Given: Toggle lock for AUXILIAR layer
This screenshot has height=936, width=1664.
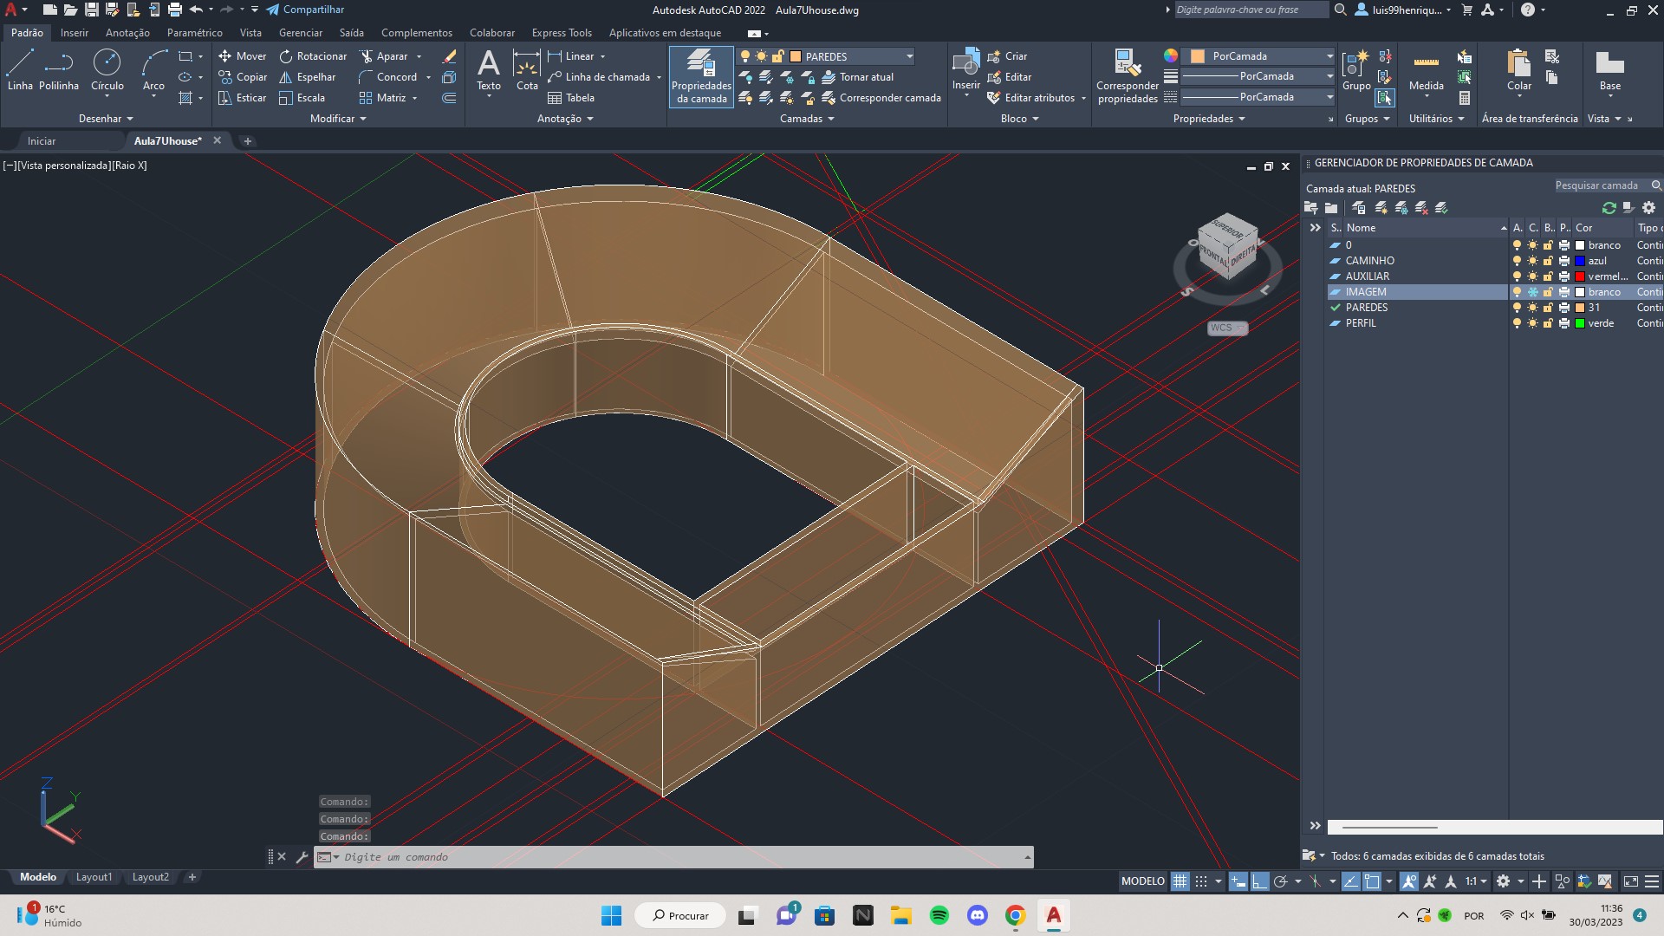Looking at the screenshot, I should pos(1548,276).
